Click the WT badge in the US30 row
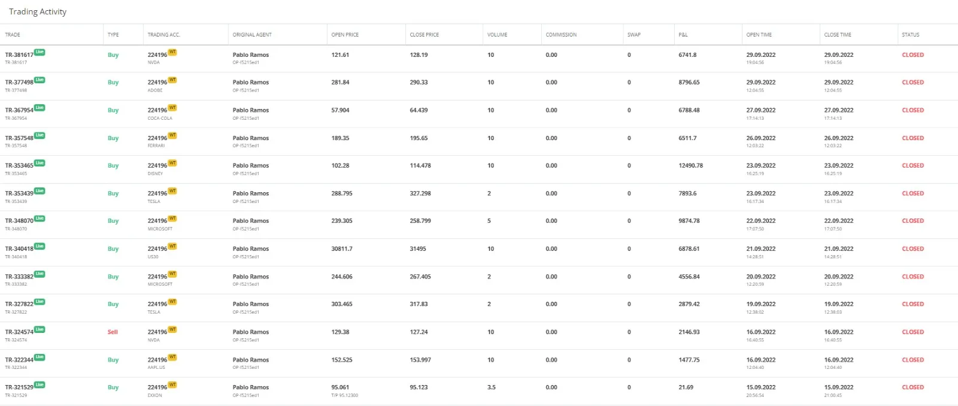The width and height of the screenshot is (958, 406). 172,246
